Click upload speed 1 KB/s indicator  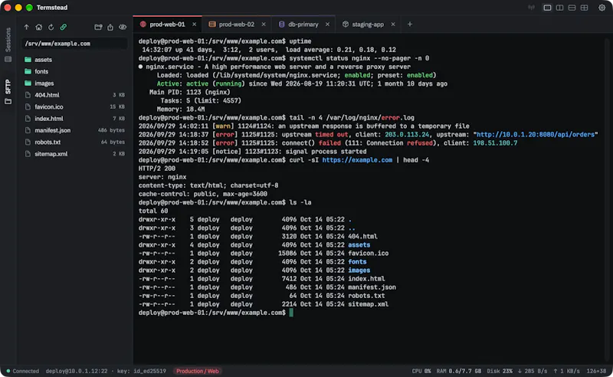tap(566, 371)
